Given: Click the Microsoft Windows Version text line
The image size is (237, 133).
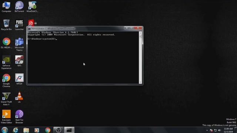Looking at the screenshot, I should click(53, 33).
